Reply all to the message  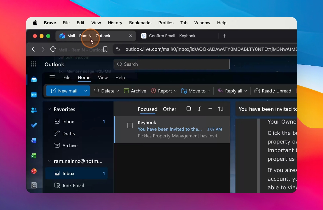coord(230,91)
